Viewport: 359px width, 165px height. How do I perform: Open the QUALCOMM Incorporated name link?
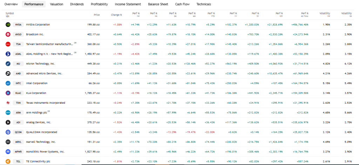coord(42,132)
